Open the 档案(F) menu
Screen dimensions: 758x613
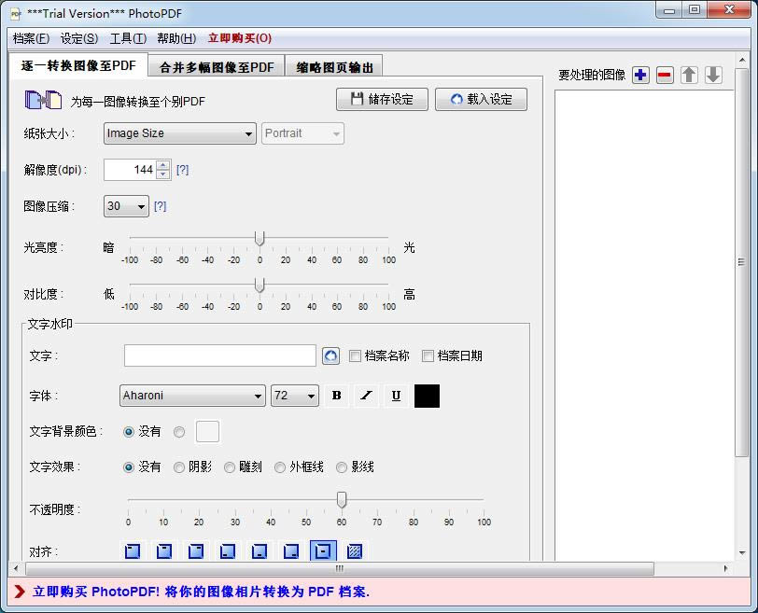(31, 38)
